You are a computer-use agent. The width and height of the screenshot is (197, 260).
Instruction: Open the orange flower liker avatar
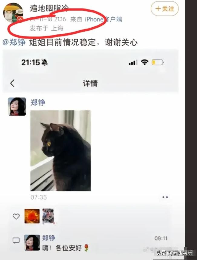click(32, 216)
